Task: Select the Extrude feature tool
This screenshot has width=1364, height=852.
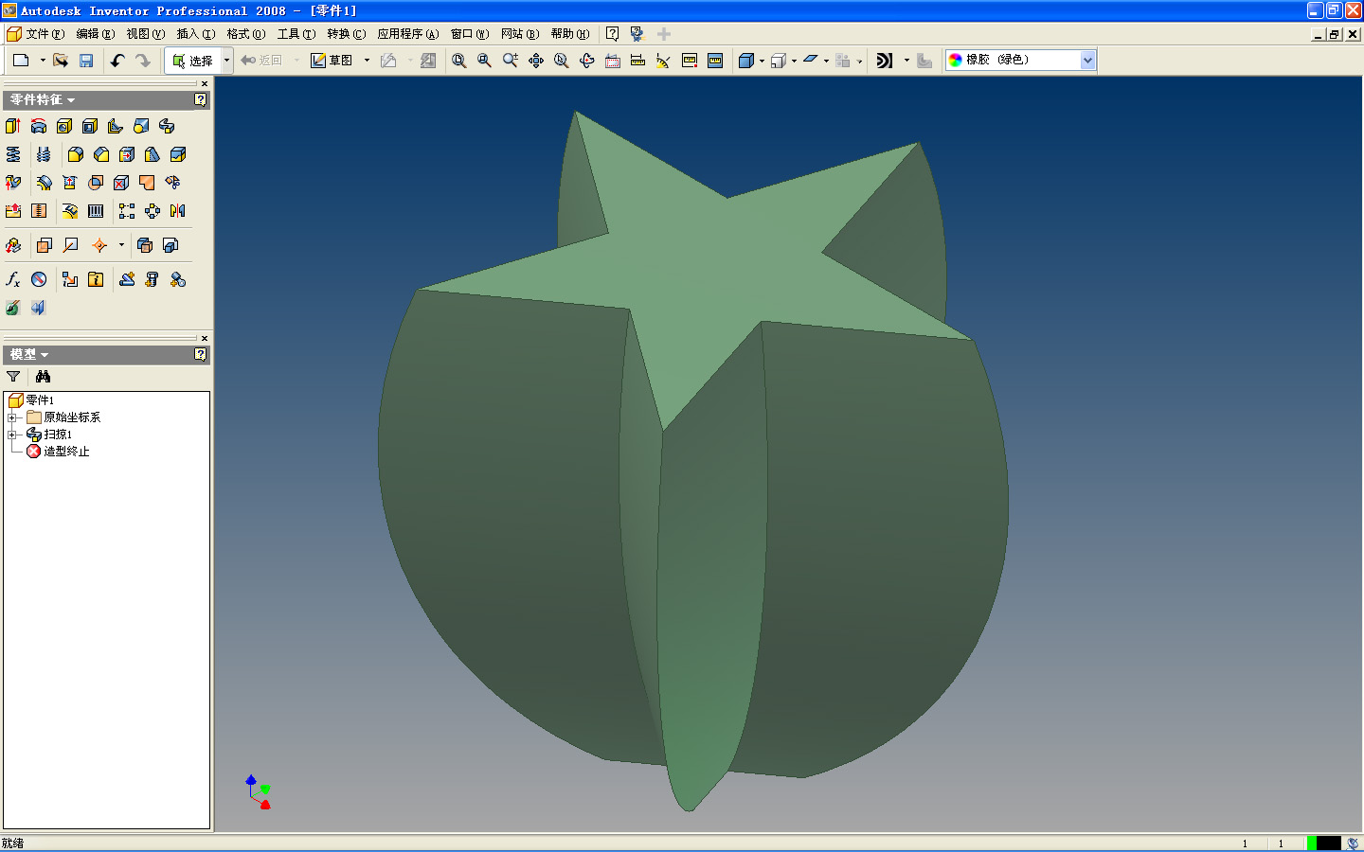Action: click(x=13, y=126)
